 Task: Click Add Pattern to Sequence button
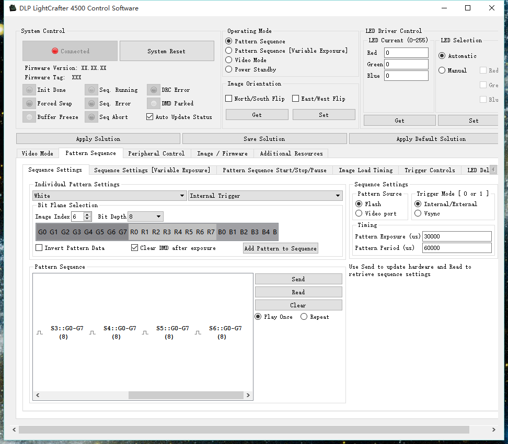click(x=281, y=248)
